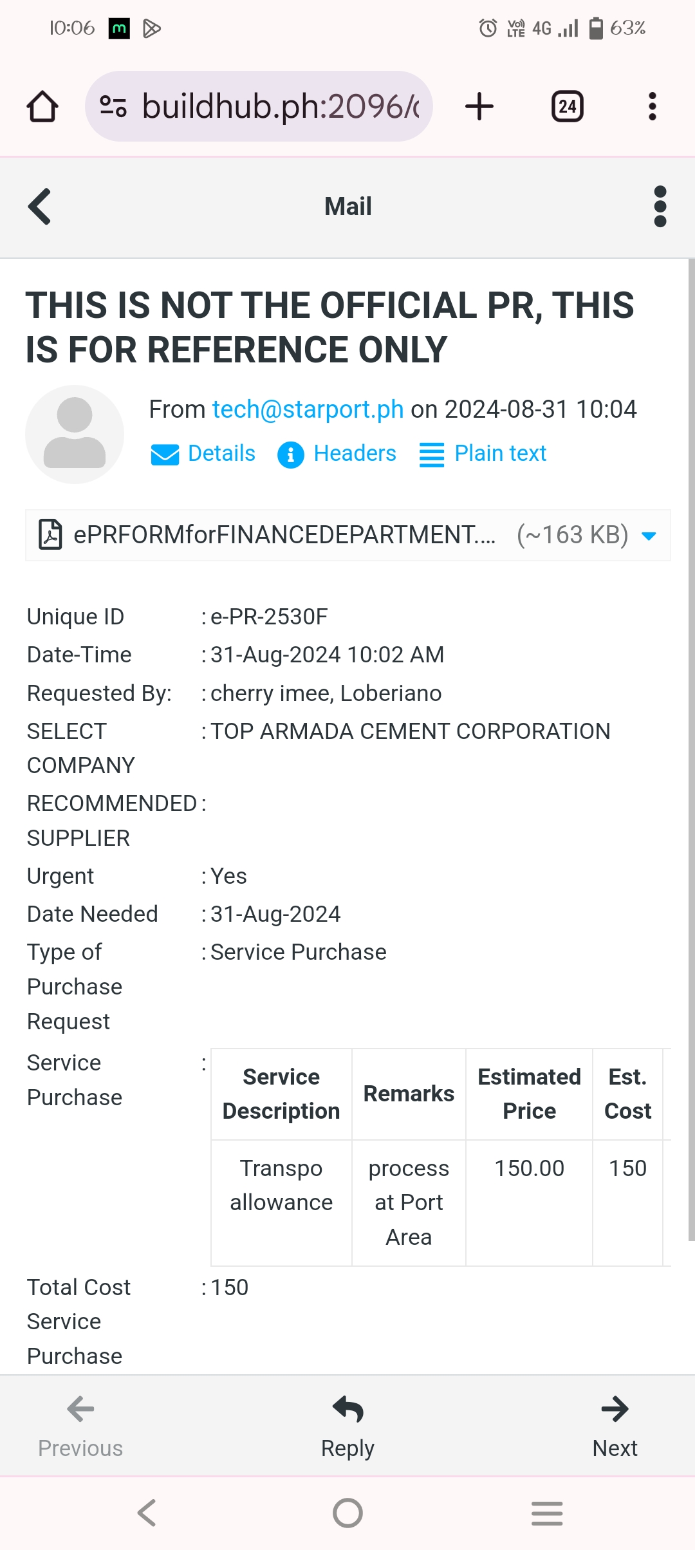The width and height of the screenshot is (695, 1550).
Task: View message Headers
Action: click(337, 454)
